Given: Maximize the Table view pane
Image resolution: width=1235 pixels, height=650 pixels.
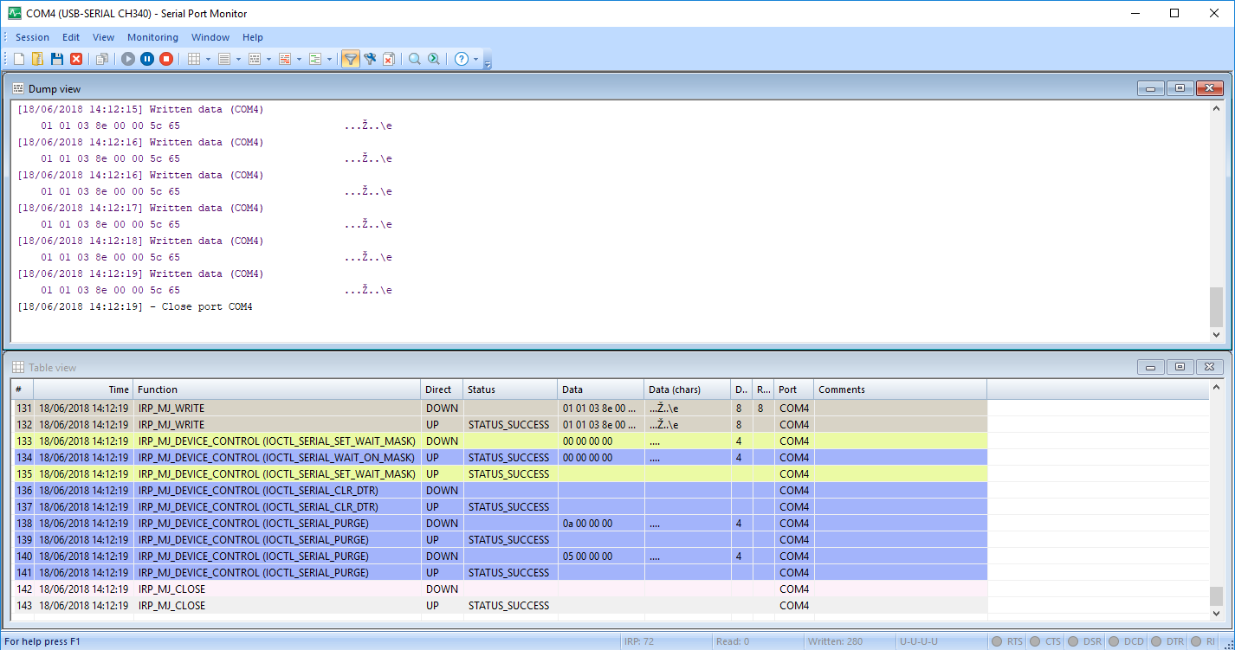Looking at the screenshot, I should pos(1180,367).
